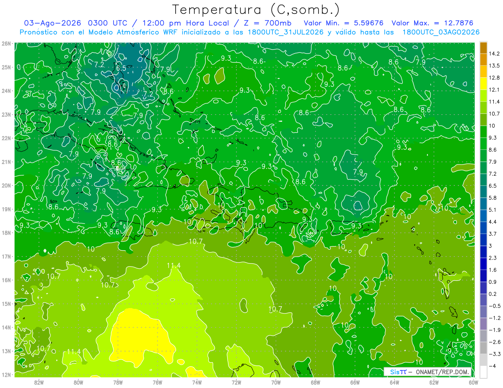This screenshot has width=503, height=388.
Task: Click the colorbar legend value "3.7"
Action: pos(493,234)
